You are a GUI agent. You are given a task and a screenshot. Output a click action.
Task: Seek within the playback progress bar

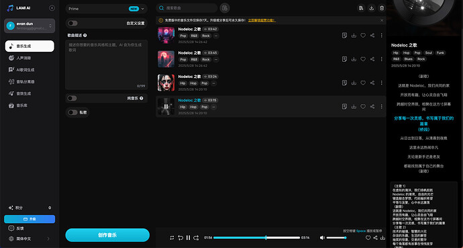point(256,238)
